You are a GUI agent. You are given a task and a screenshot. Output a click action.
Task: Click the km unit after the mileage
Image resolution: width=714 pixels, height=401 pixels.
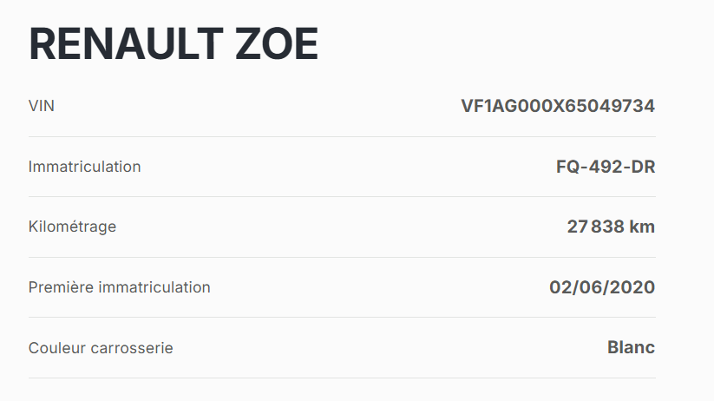click(642, 227)
